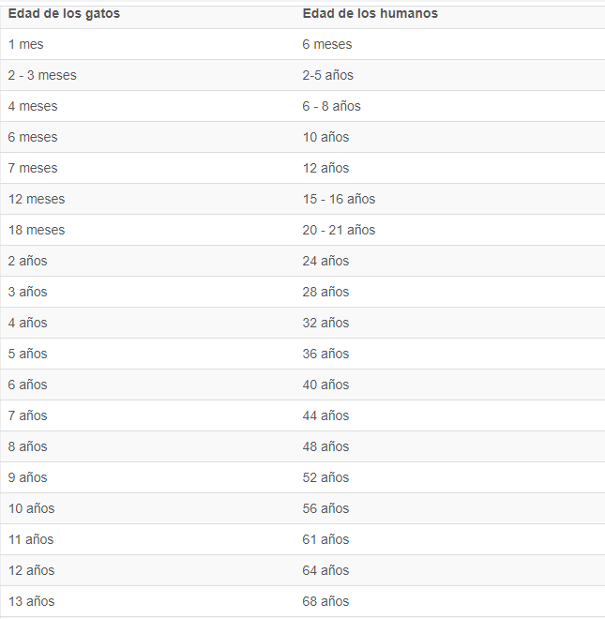Viewport: 605px width, 619px height.
Task: Click the '24 años' cell
Action: coord(325,261)
